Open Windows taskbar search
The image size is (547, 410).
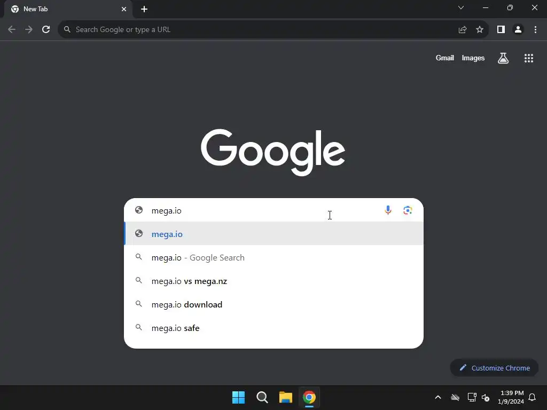262,397
